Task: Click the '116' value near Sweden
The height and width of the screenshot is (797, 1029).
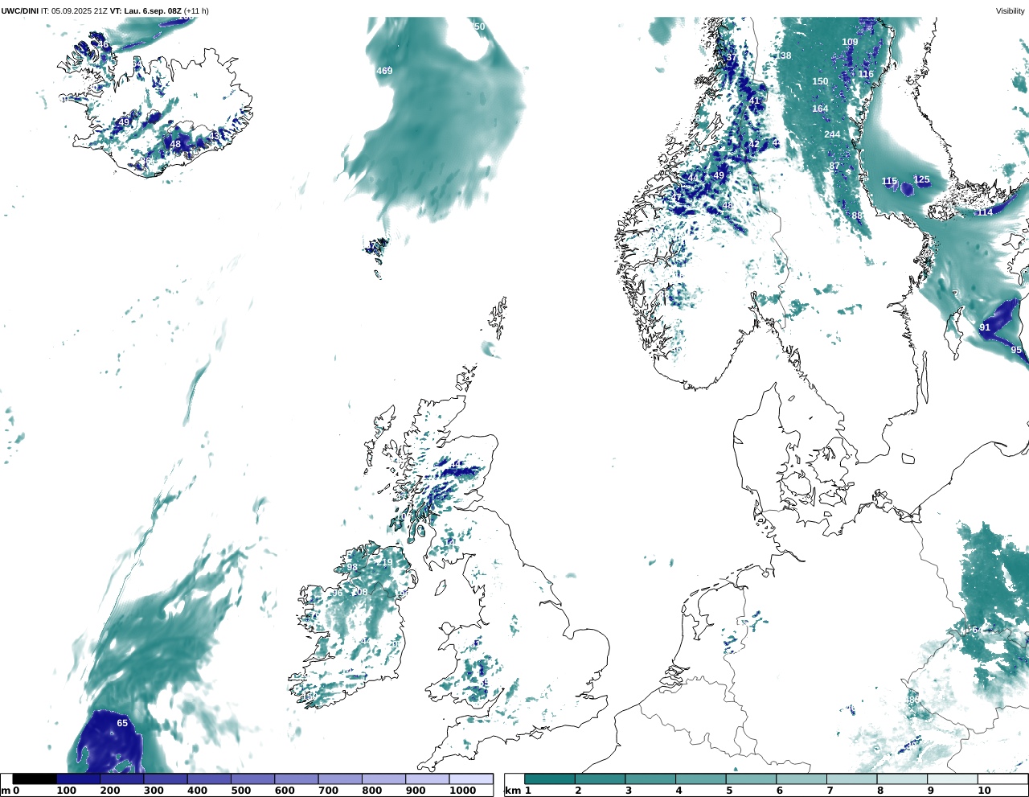Action: tap(865, 74)
